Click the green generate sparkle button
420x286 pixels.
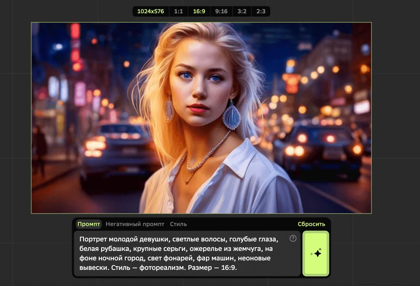[316, 253]
